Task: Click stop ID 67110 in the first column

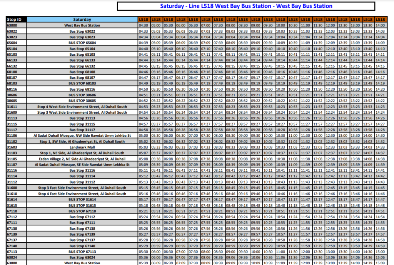Action: (x=12, y=211)
